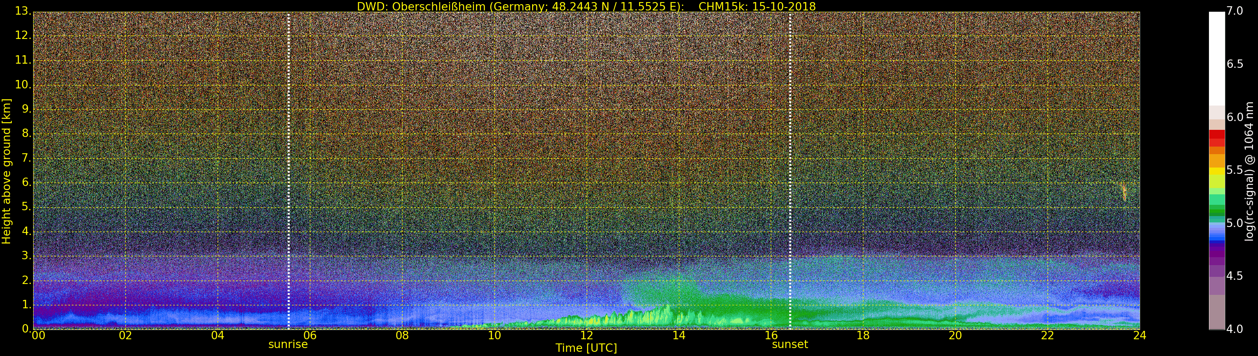Select the '06' time tick label
1258x356 pixels.
309,335
